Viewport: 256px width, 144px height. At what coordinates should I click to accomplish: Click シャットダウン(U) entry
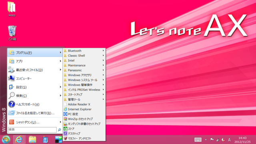tap(35, 122)
